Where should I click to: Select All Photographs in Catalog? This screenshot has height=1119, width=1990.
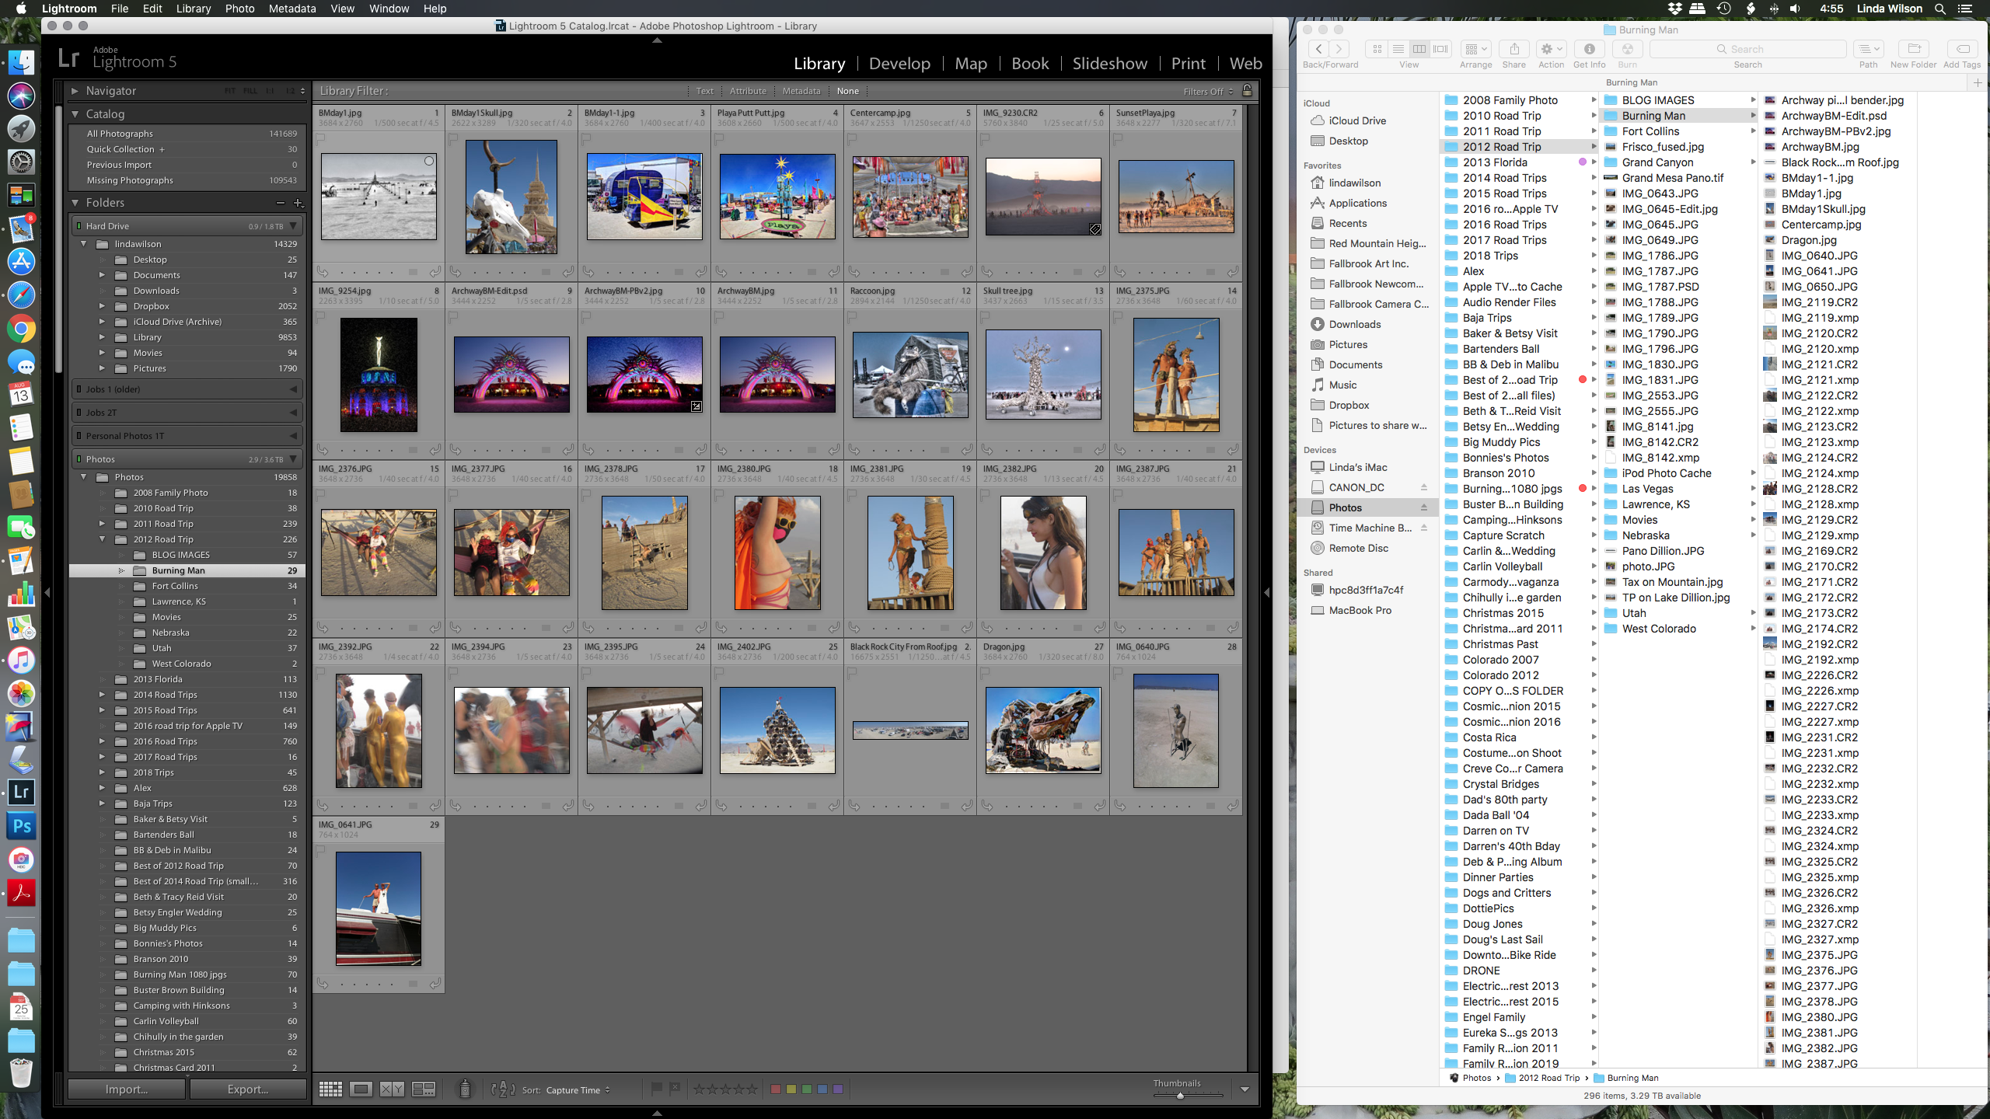[x=187, y=134]
